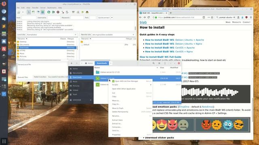Click the process queue icon in FileZilla
The width and height of the screenshot is (259, 145).
(53, 12)
